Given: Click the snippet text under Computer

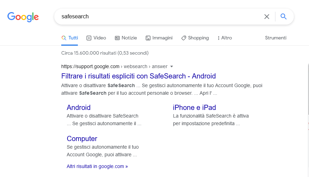Looking at the screenshot, I should point(103,151).
